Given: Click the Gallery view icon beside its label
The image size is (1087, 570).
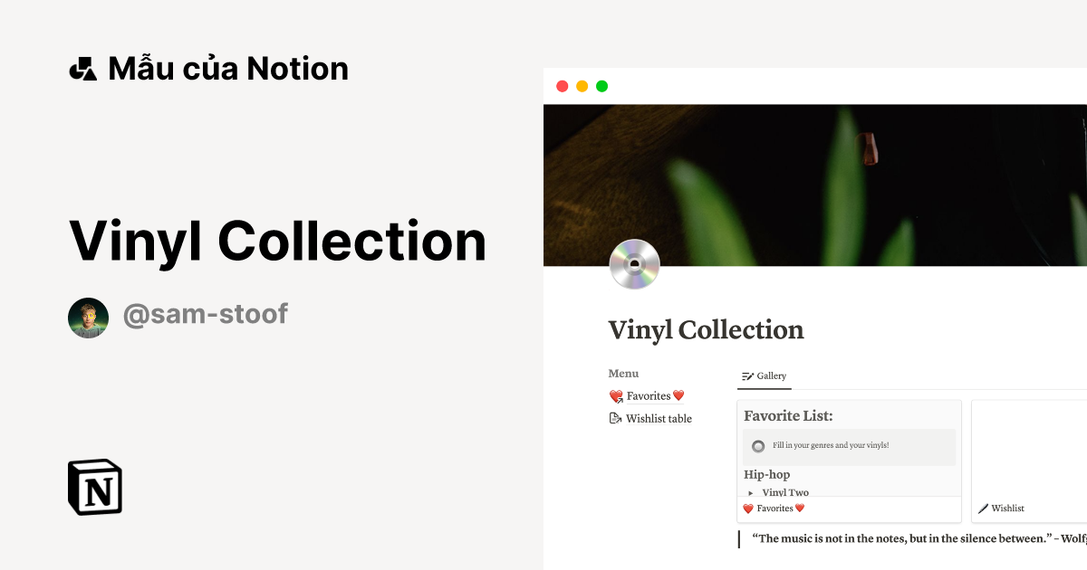Looking at the screenshot, I should [x=747, y=375].
